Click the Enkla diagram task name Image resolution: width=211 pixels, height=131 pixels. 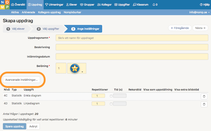[32, 95]
